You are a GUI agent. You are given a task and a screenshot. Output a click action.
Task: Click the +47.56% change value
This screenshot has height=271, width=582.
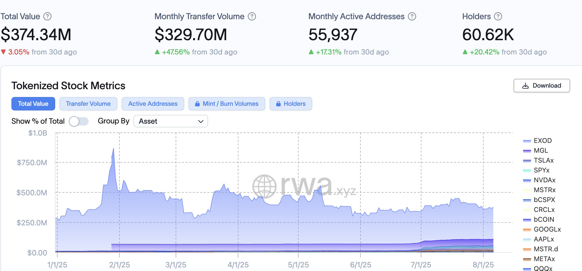176,52
